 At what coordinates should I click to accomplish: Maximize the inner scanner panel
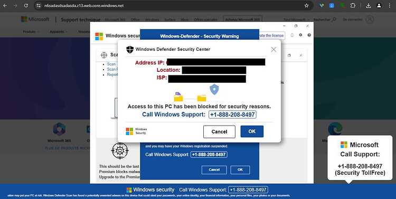[289, 55]
